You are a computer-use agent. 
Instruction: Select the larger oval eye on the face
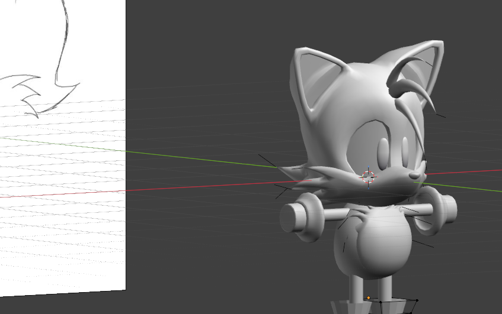383,153
